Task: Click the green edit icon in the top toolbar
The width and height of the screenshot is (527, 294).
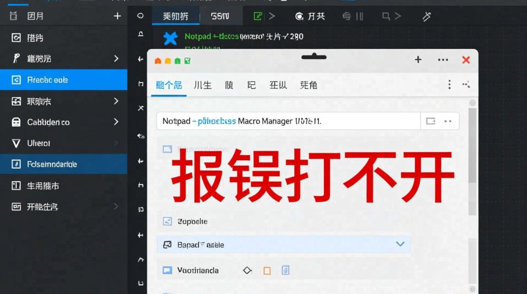Action: (x=258, y=16)
